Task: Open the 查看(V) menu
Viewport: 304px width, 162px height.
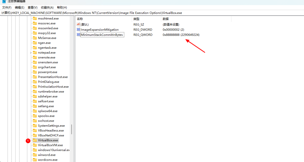Action: (33, 7)
